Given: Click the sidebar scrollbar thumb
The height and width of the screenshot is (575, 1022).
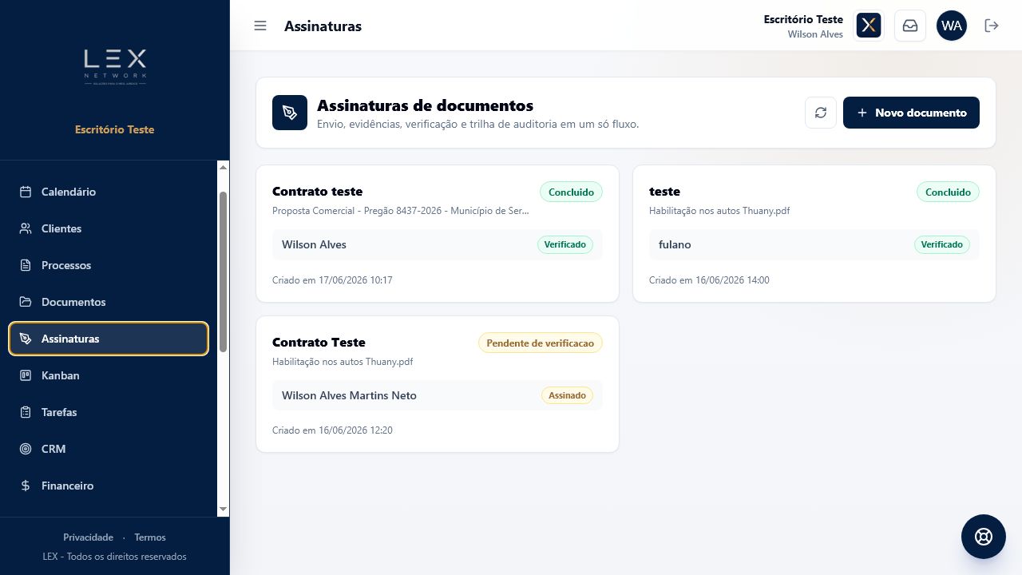Looking at the screenshot, I should [x=223, y=272].
